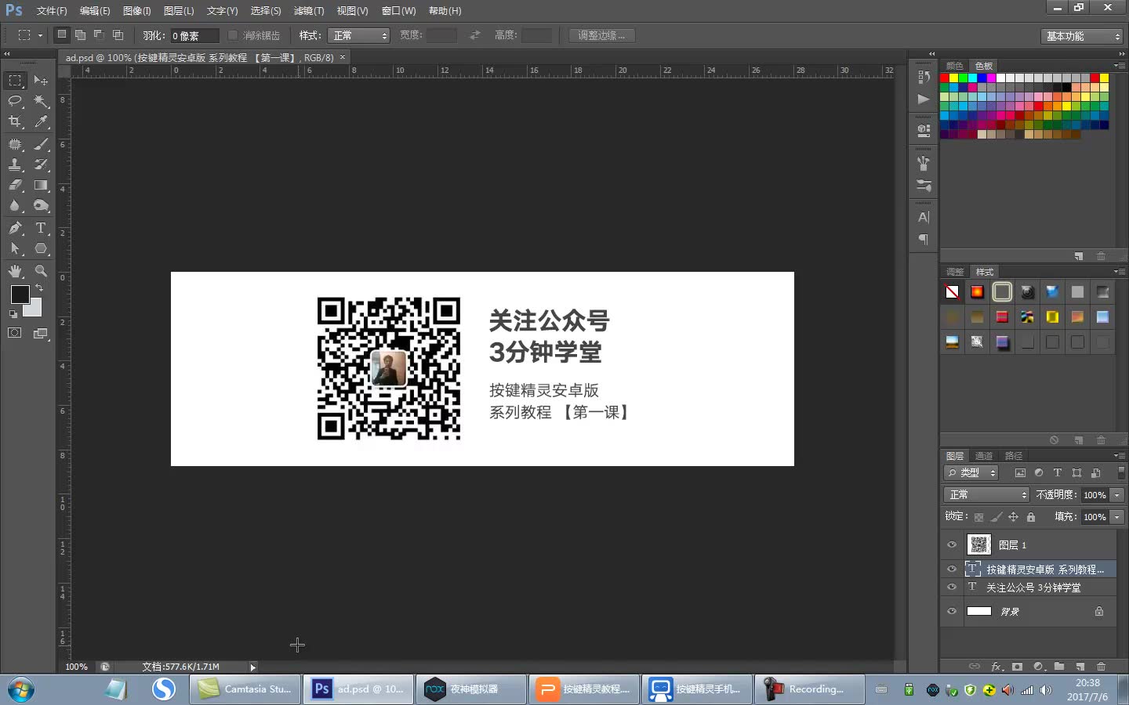Select the Lasso tool
Viewport: 1129px width, 705px height.
pyautogui.click(x=15, y=101)
